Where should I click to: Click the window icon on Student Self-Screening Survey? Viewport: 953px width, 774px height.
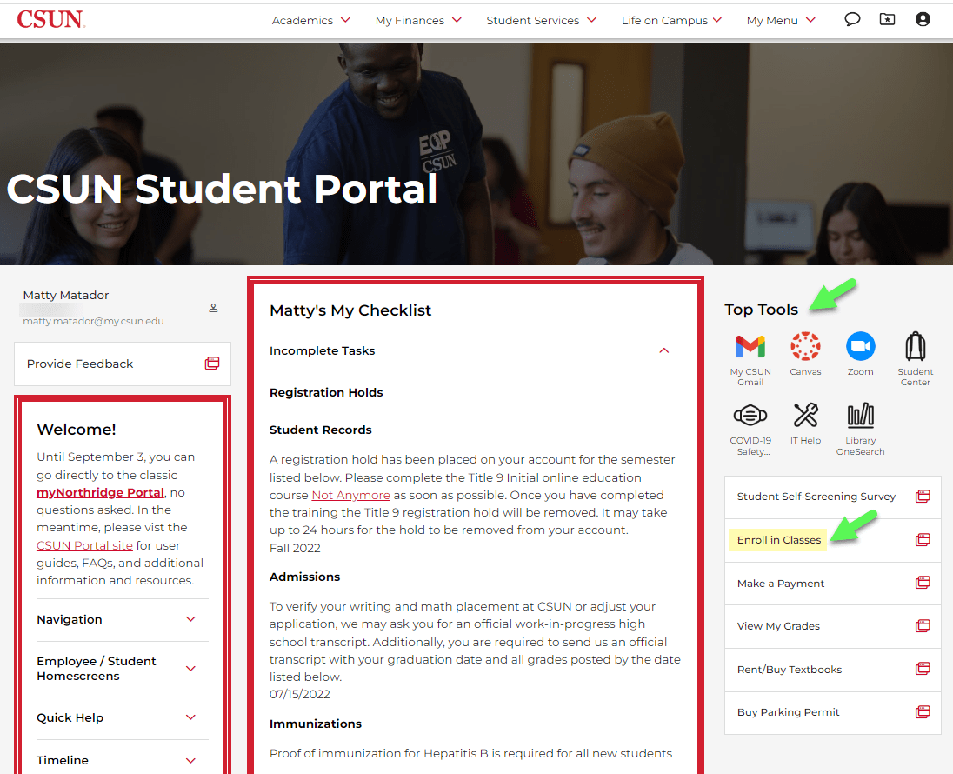pos(923,496)
